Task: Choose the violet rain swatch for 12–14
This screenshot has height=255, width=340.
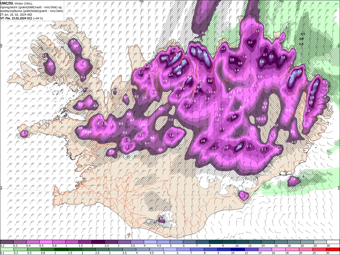Action: coord(251,249)
